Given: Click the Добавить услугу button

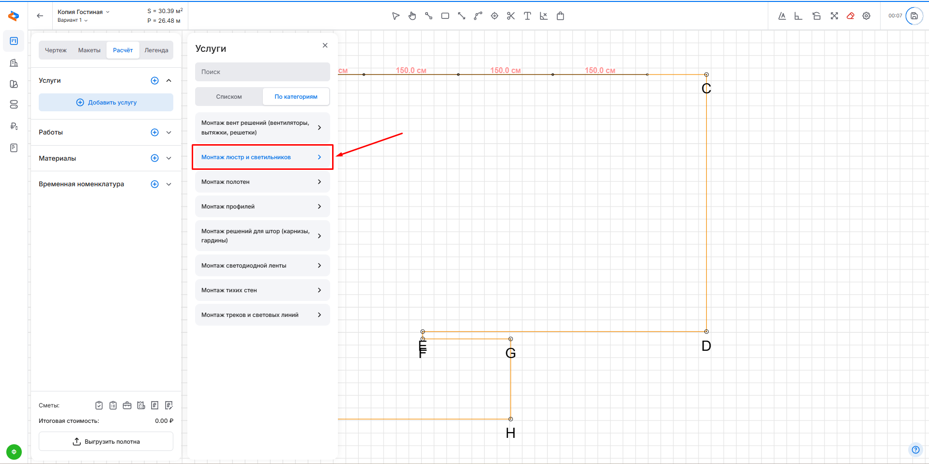Looking at the screenshot, I should point(106,103).
